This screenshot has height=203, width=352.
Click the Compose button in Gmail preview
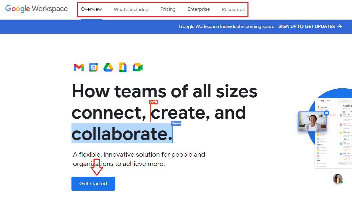tap(322, 107)
